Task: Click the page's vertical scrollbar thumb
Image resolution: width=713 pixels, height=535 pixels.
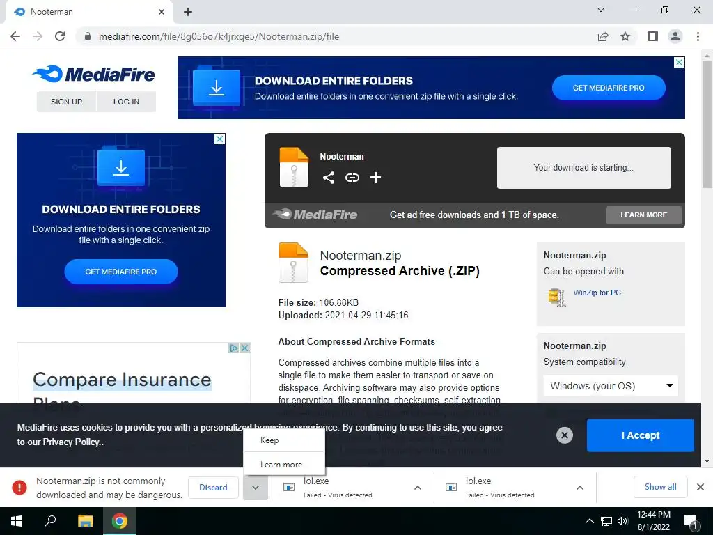Action: [x=707, y=124]
